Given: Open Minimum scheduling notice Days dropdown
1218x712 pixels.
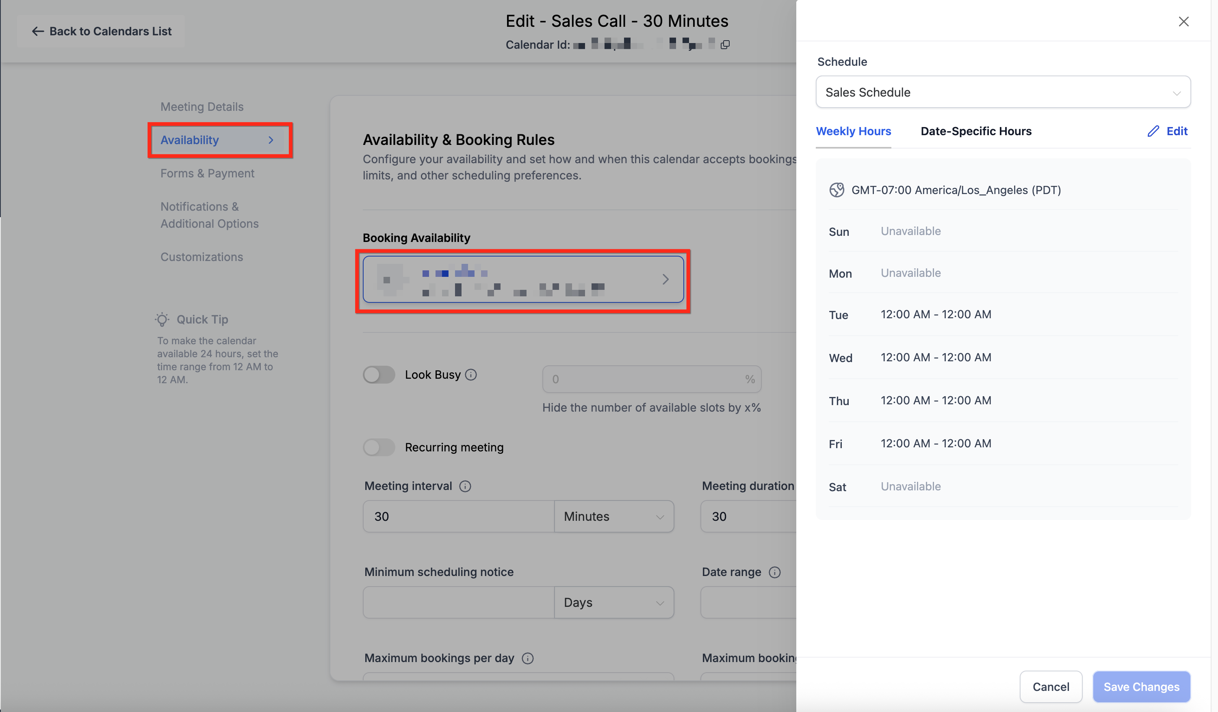Looking at the screenshot, I should click(614, 602).
